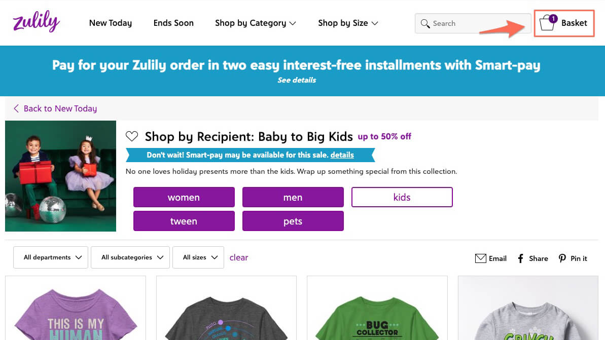This screenshot has height=340, width=605.
Task: Open the All sizes dropdown
Action: click(x=198, y=257)
